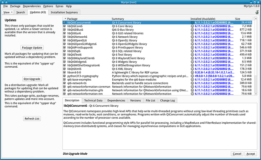Sort by Installed (Available) column header
The image size is (261, 160).
tap(212, 19)
